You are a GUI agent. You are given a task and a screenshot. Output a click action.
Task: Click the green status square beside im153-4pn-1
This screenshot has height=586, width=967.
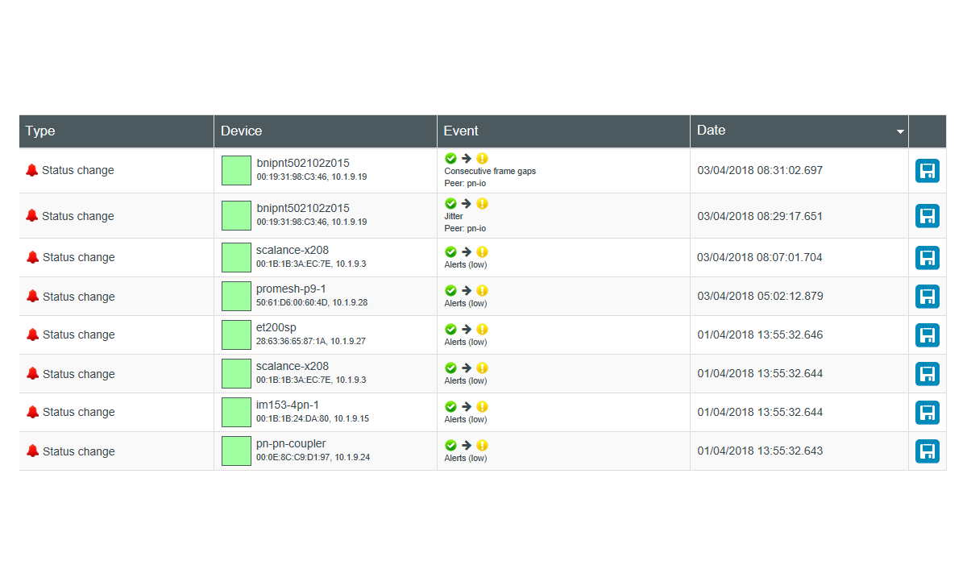[x=236, y=412]
